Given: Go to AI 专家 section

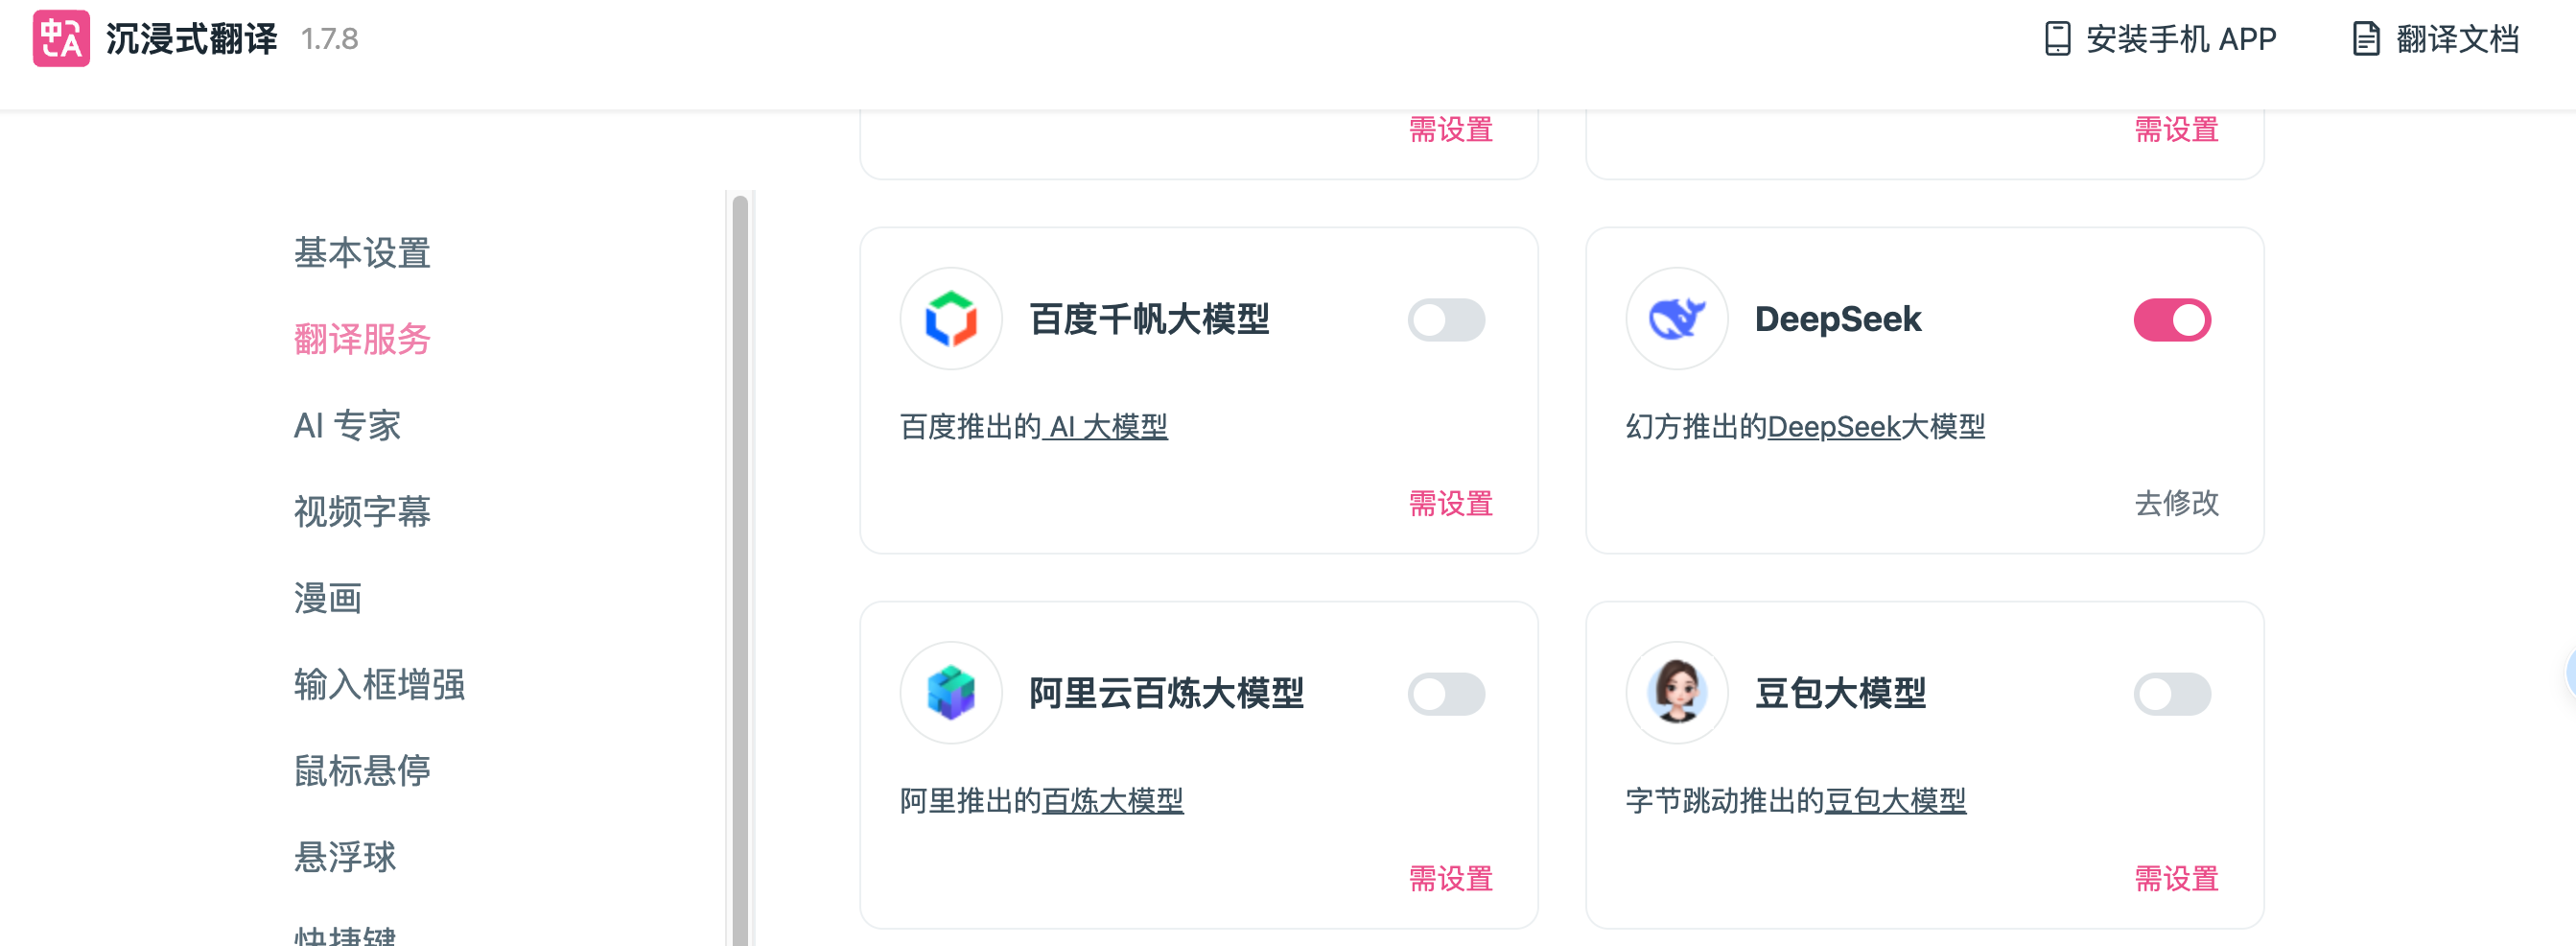Looking at the screenshot, I should 347,426.
